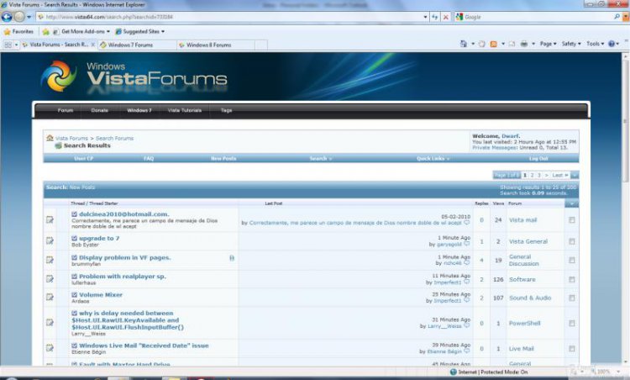The image size is (630, 380).
Task: Open the Forum item in the black navigation bar
Action: click(65, 110)
